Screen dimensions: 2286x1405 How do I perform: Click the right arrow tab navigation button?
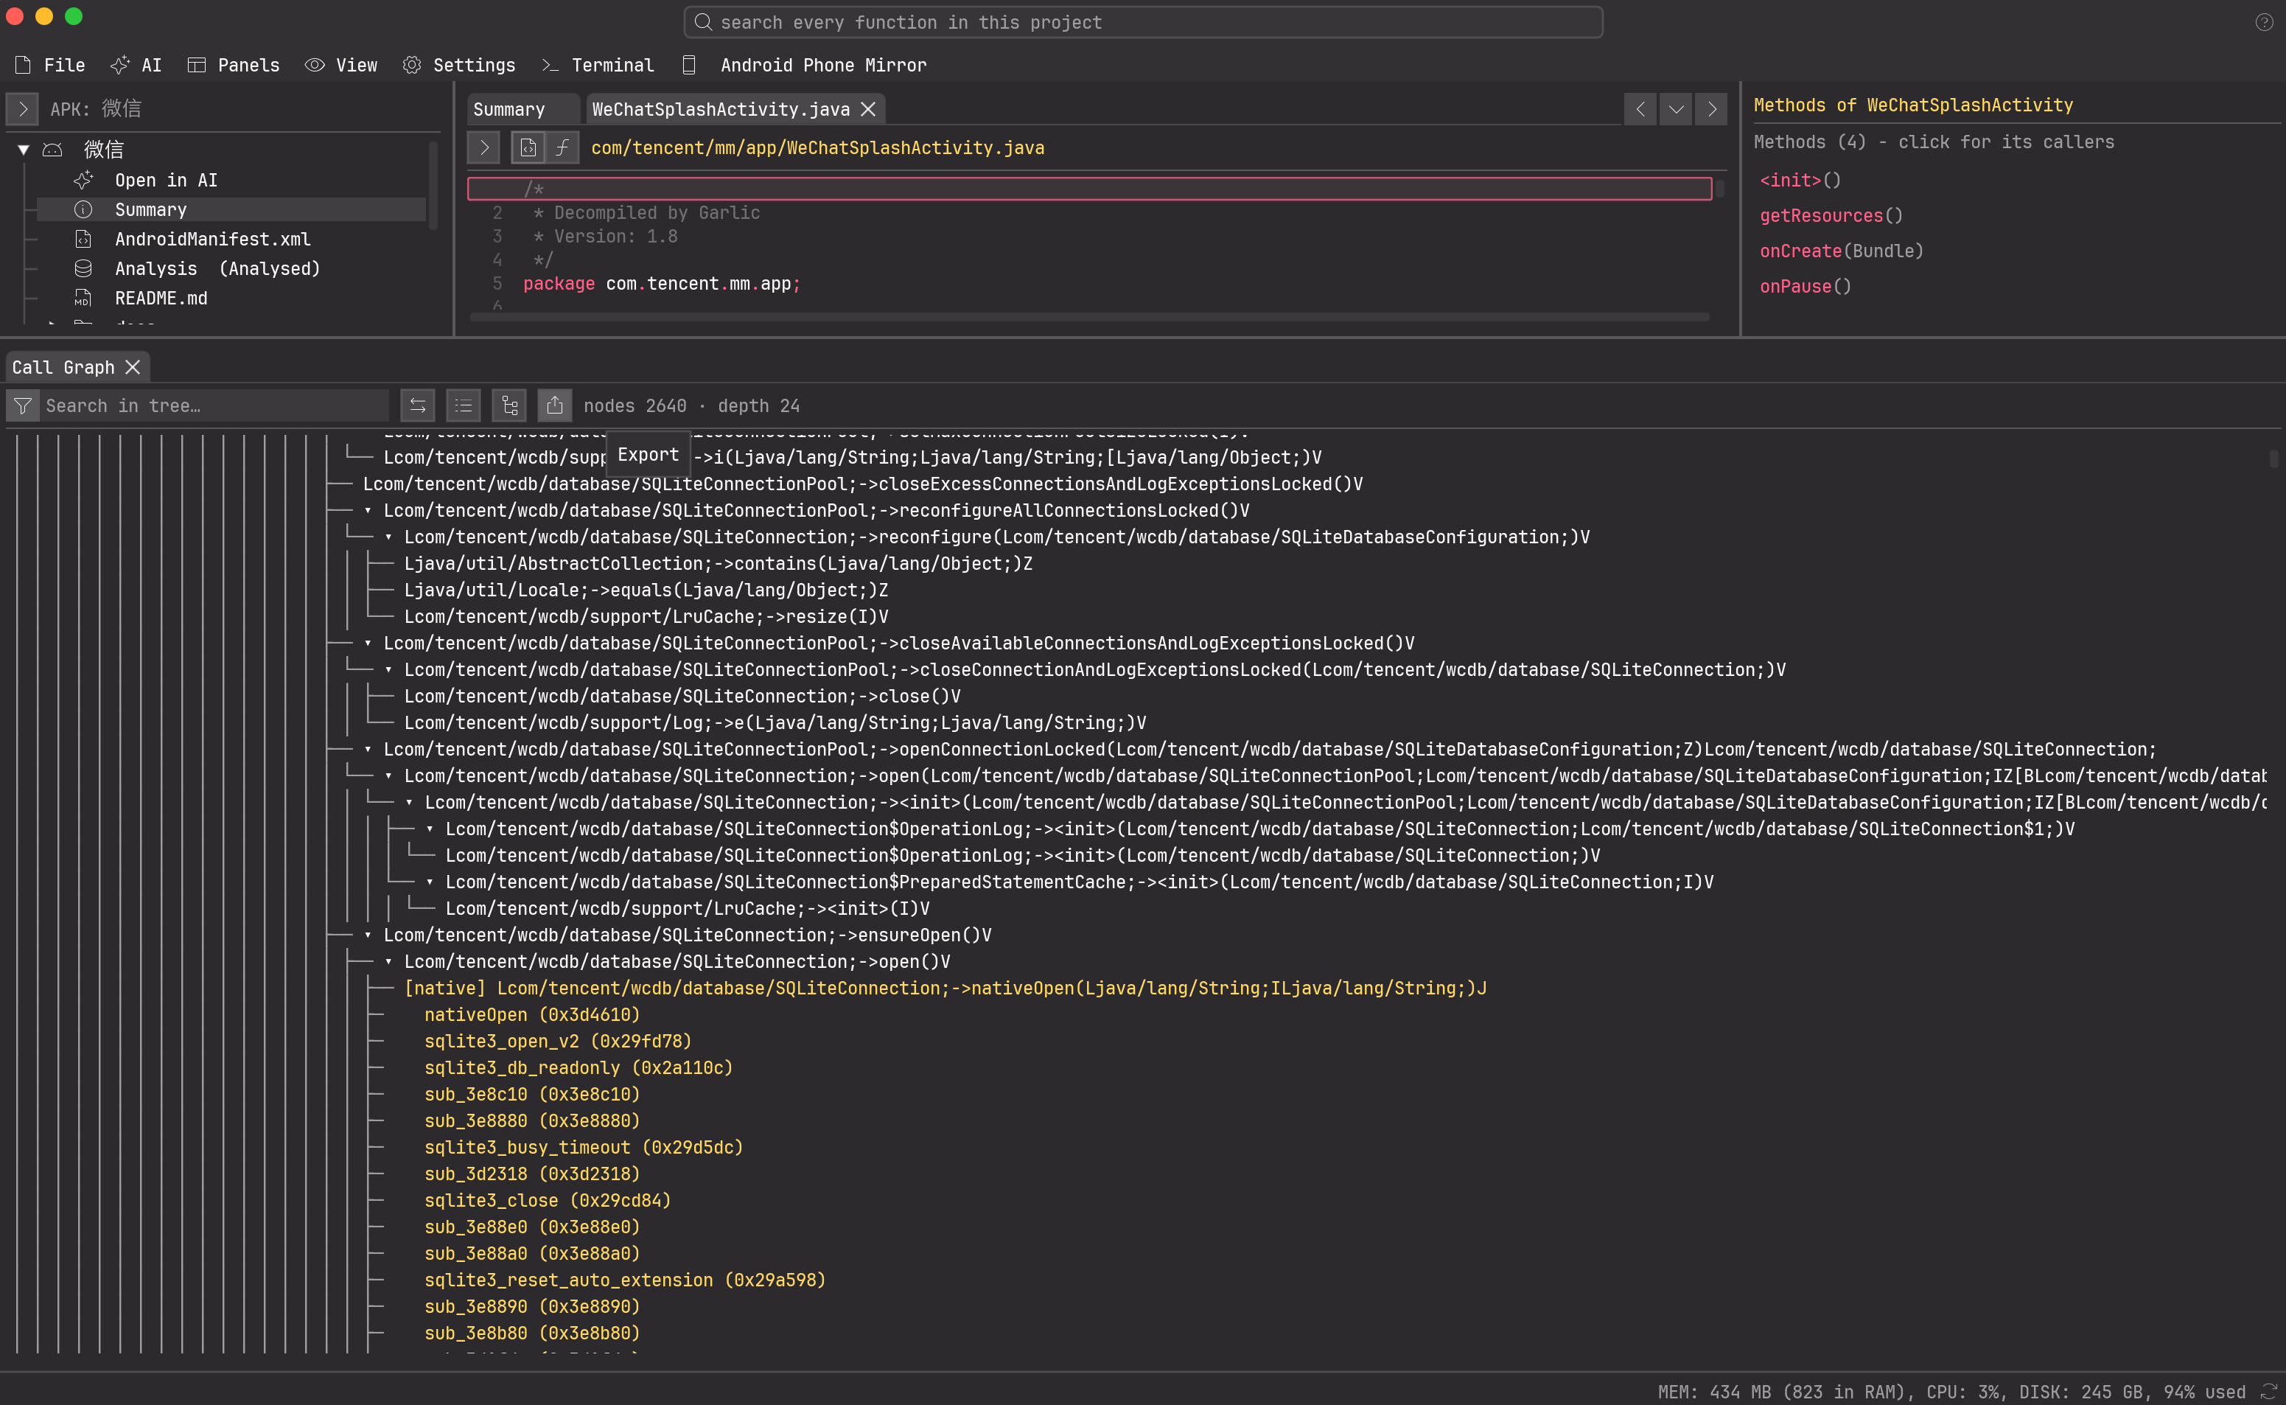[x=1711, y=108]
